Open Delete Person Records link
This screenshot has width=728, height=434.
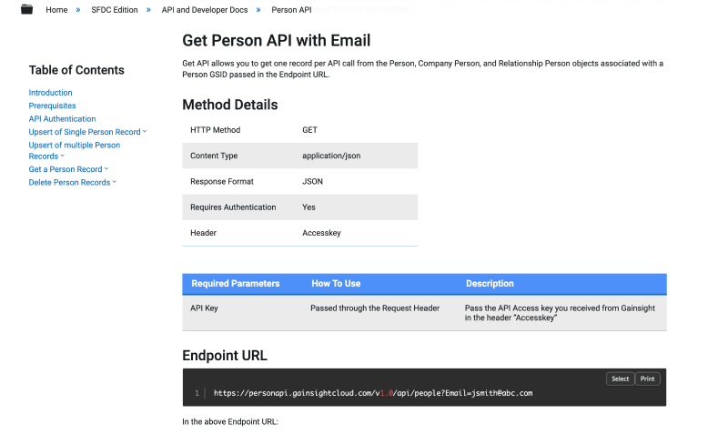click(69, 182)
